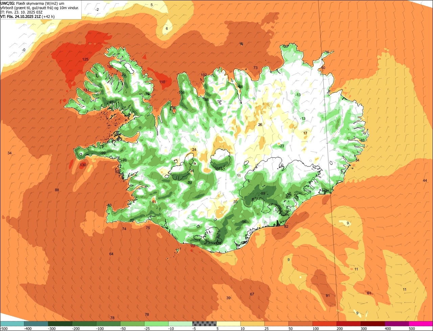Click the map value '111' on the south coast
Screen dimensions: 433x331
pos(193,246)
